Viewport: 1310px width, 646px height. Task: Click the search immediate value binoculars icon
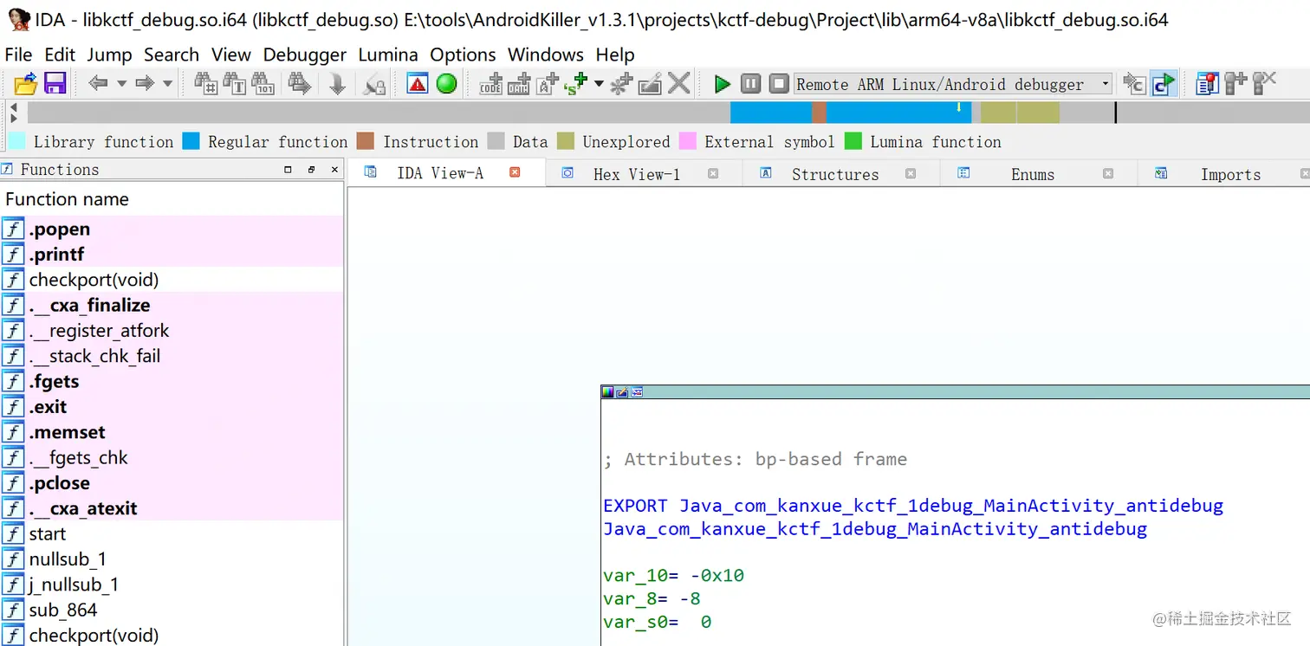206,84
